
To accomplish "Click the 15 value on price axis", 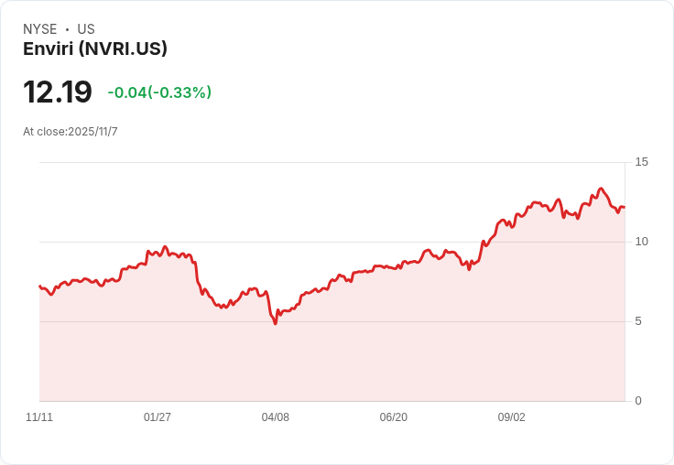I will click(x=641, y=162).
